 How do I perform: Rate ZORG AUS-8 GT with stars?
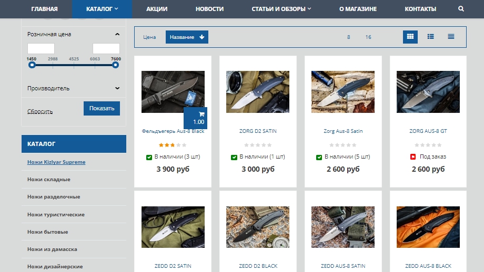(x=428, y=145)
